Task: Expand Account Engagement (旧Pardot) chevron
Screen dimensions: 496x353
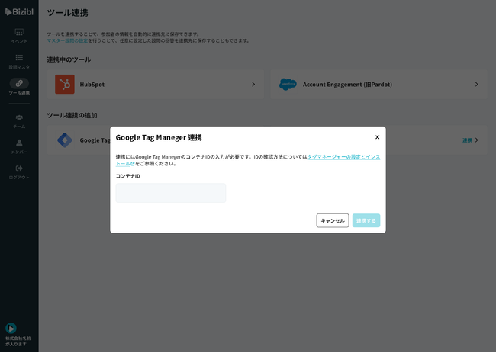Action: click(x=476, y=84)
